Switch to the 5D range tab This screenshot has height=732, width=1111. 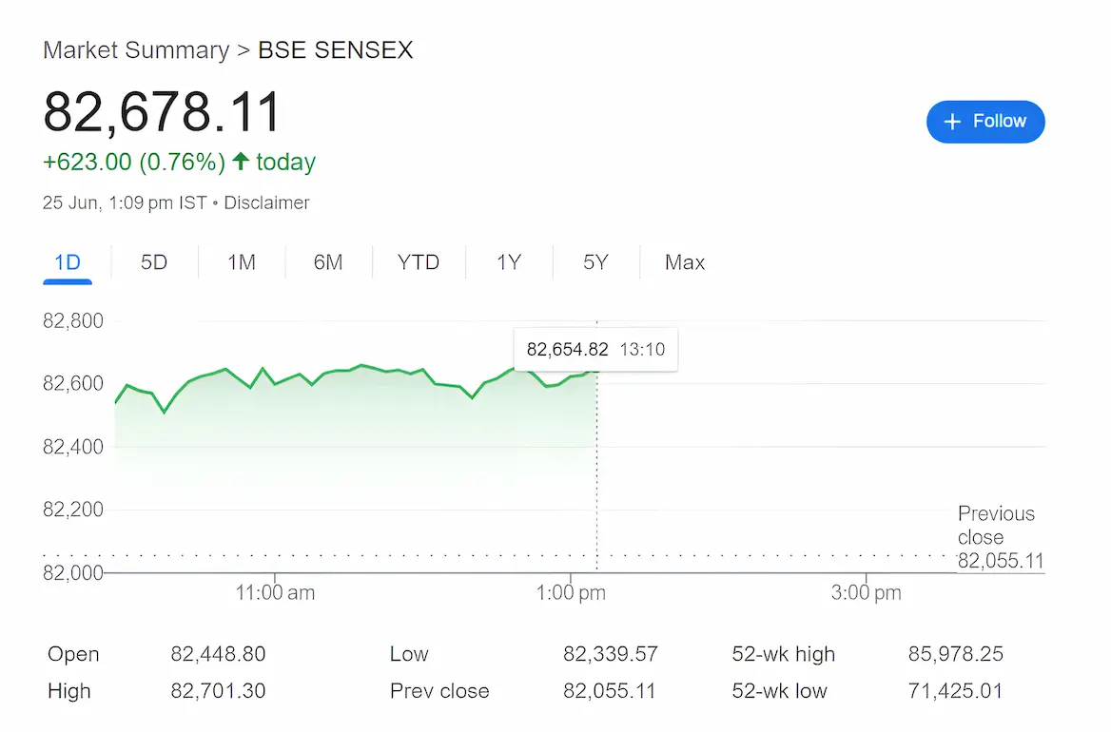(x=154, y=262)
